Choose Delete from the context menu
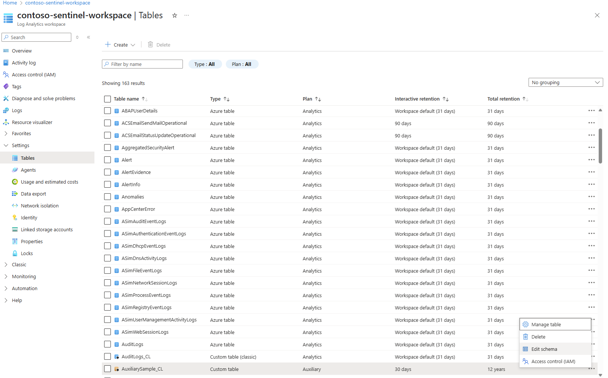608x378 pixels. (x=555, y=337)
